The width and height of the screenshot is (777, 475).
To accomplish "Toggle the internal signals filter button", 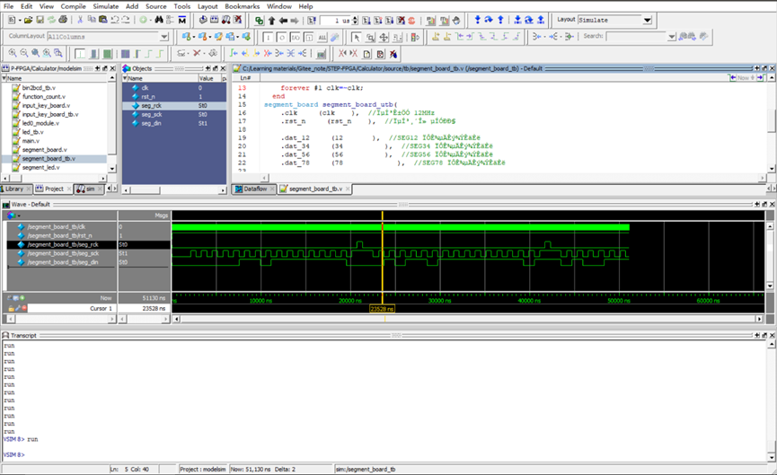I will tap(308, 37).
